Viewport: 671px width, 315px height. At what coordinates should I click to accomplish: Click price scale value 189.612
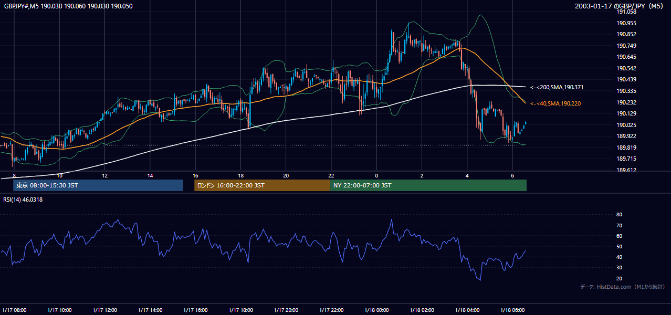[x=626, y=170]
